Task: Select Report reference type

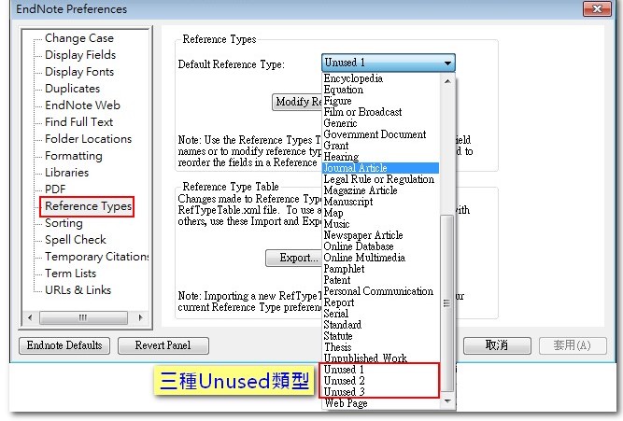Action: pyautogui.click(x=338, y=302)
